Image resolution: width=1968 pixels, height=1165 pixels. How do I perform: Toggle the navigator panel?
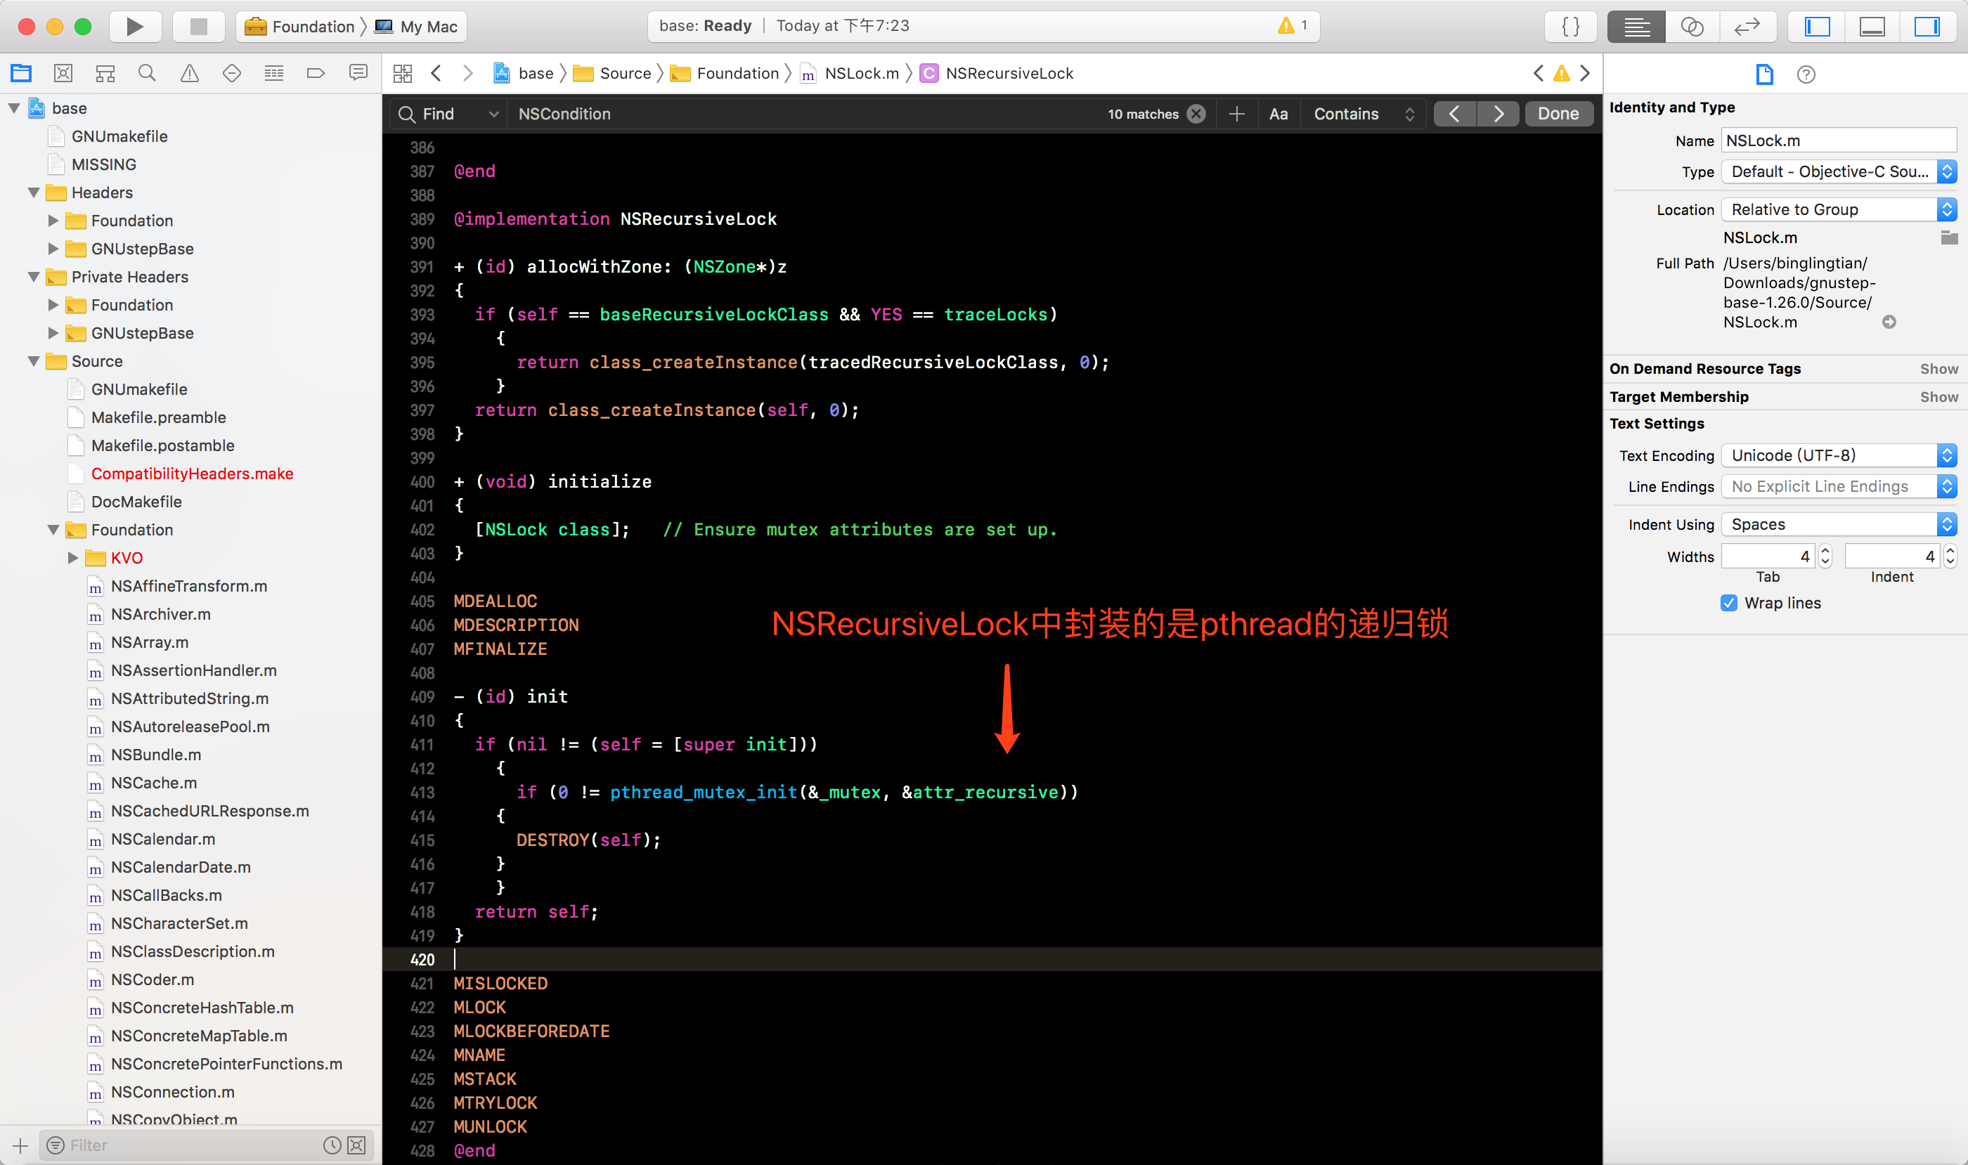(x=1817, y=27)
